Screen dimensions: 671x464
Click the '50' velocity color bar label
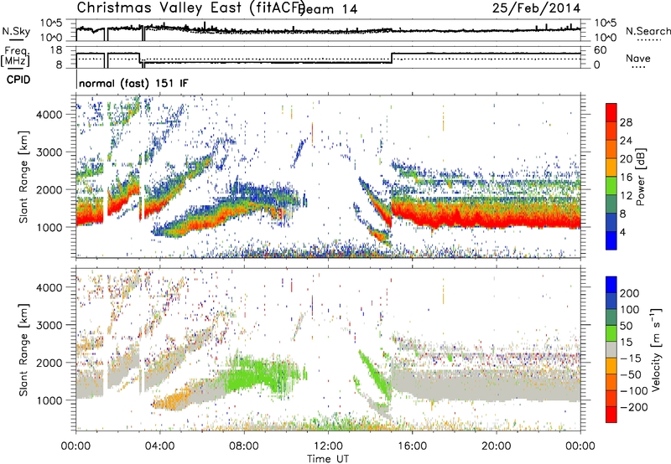tap(626, 326)
